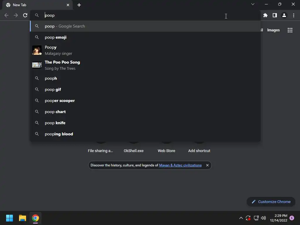The image size is (300, 225).
Task: Open File Explorer from taskbar
Action: tap(22, 218)
